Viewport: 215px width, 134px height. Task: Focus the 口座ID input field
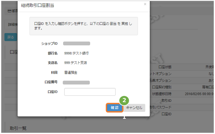coord(90,92)
